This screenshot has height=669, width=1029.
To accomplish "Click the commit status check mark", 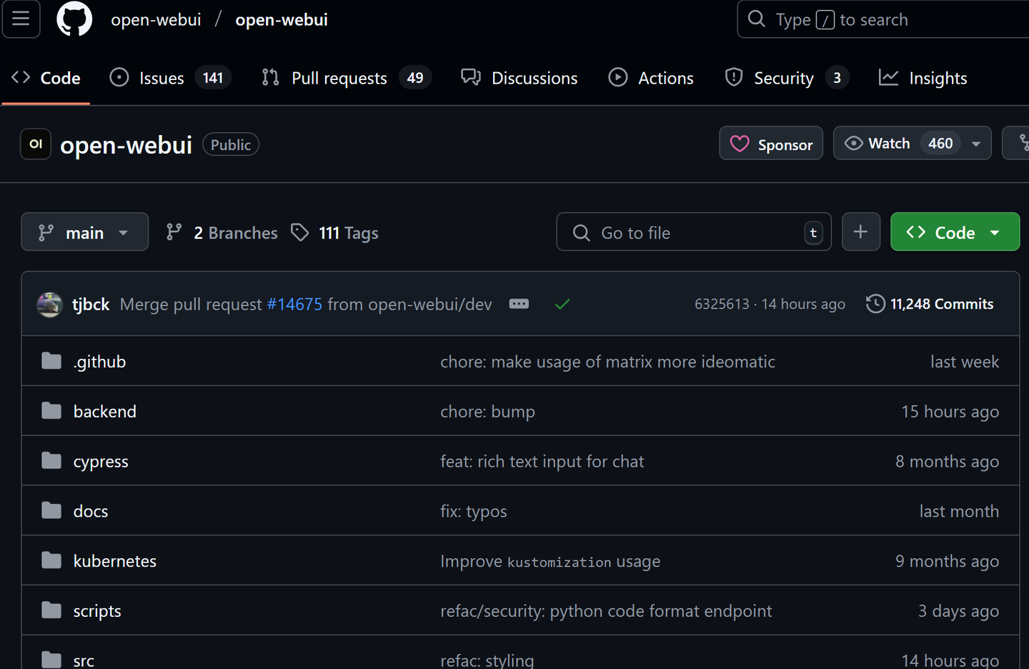I will point(562,304).
